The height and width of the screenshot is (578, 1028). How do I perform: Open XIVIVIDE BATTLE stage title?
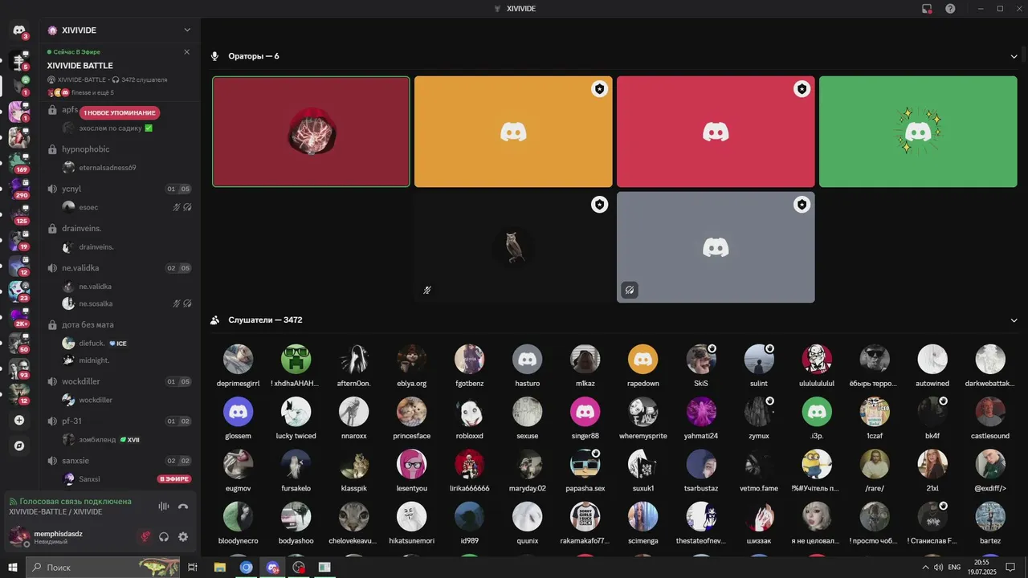(80, 66)
